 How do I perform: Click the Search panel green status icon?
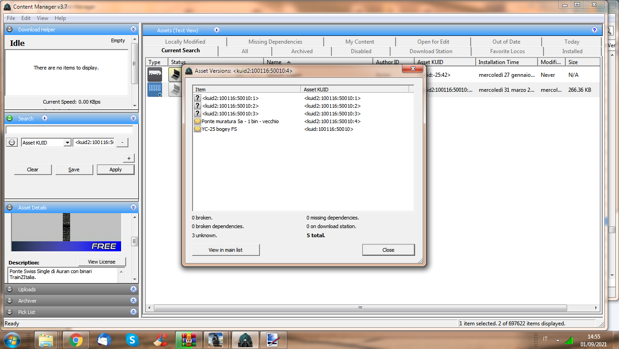[x=10, y=119]
